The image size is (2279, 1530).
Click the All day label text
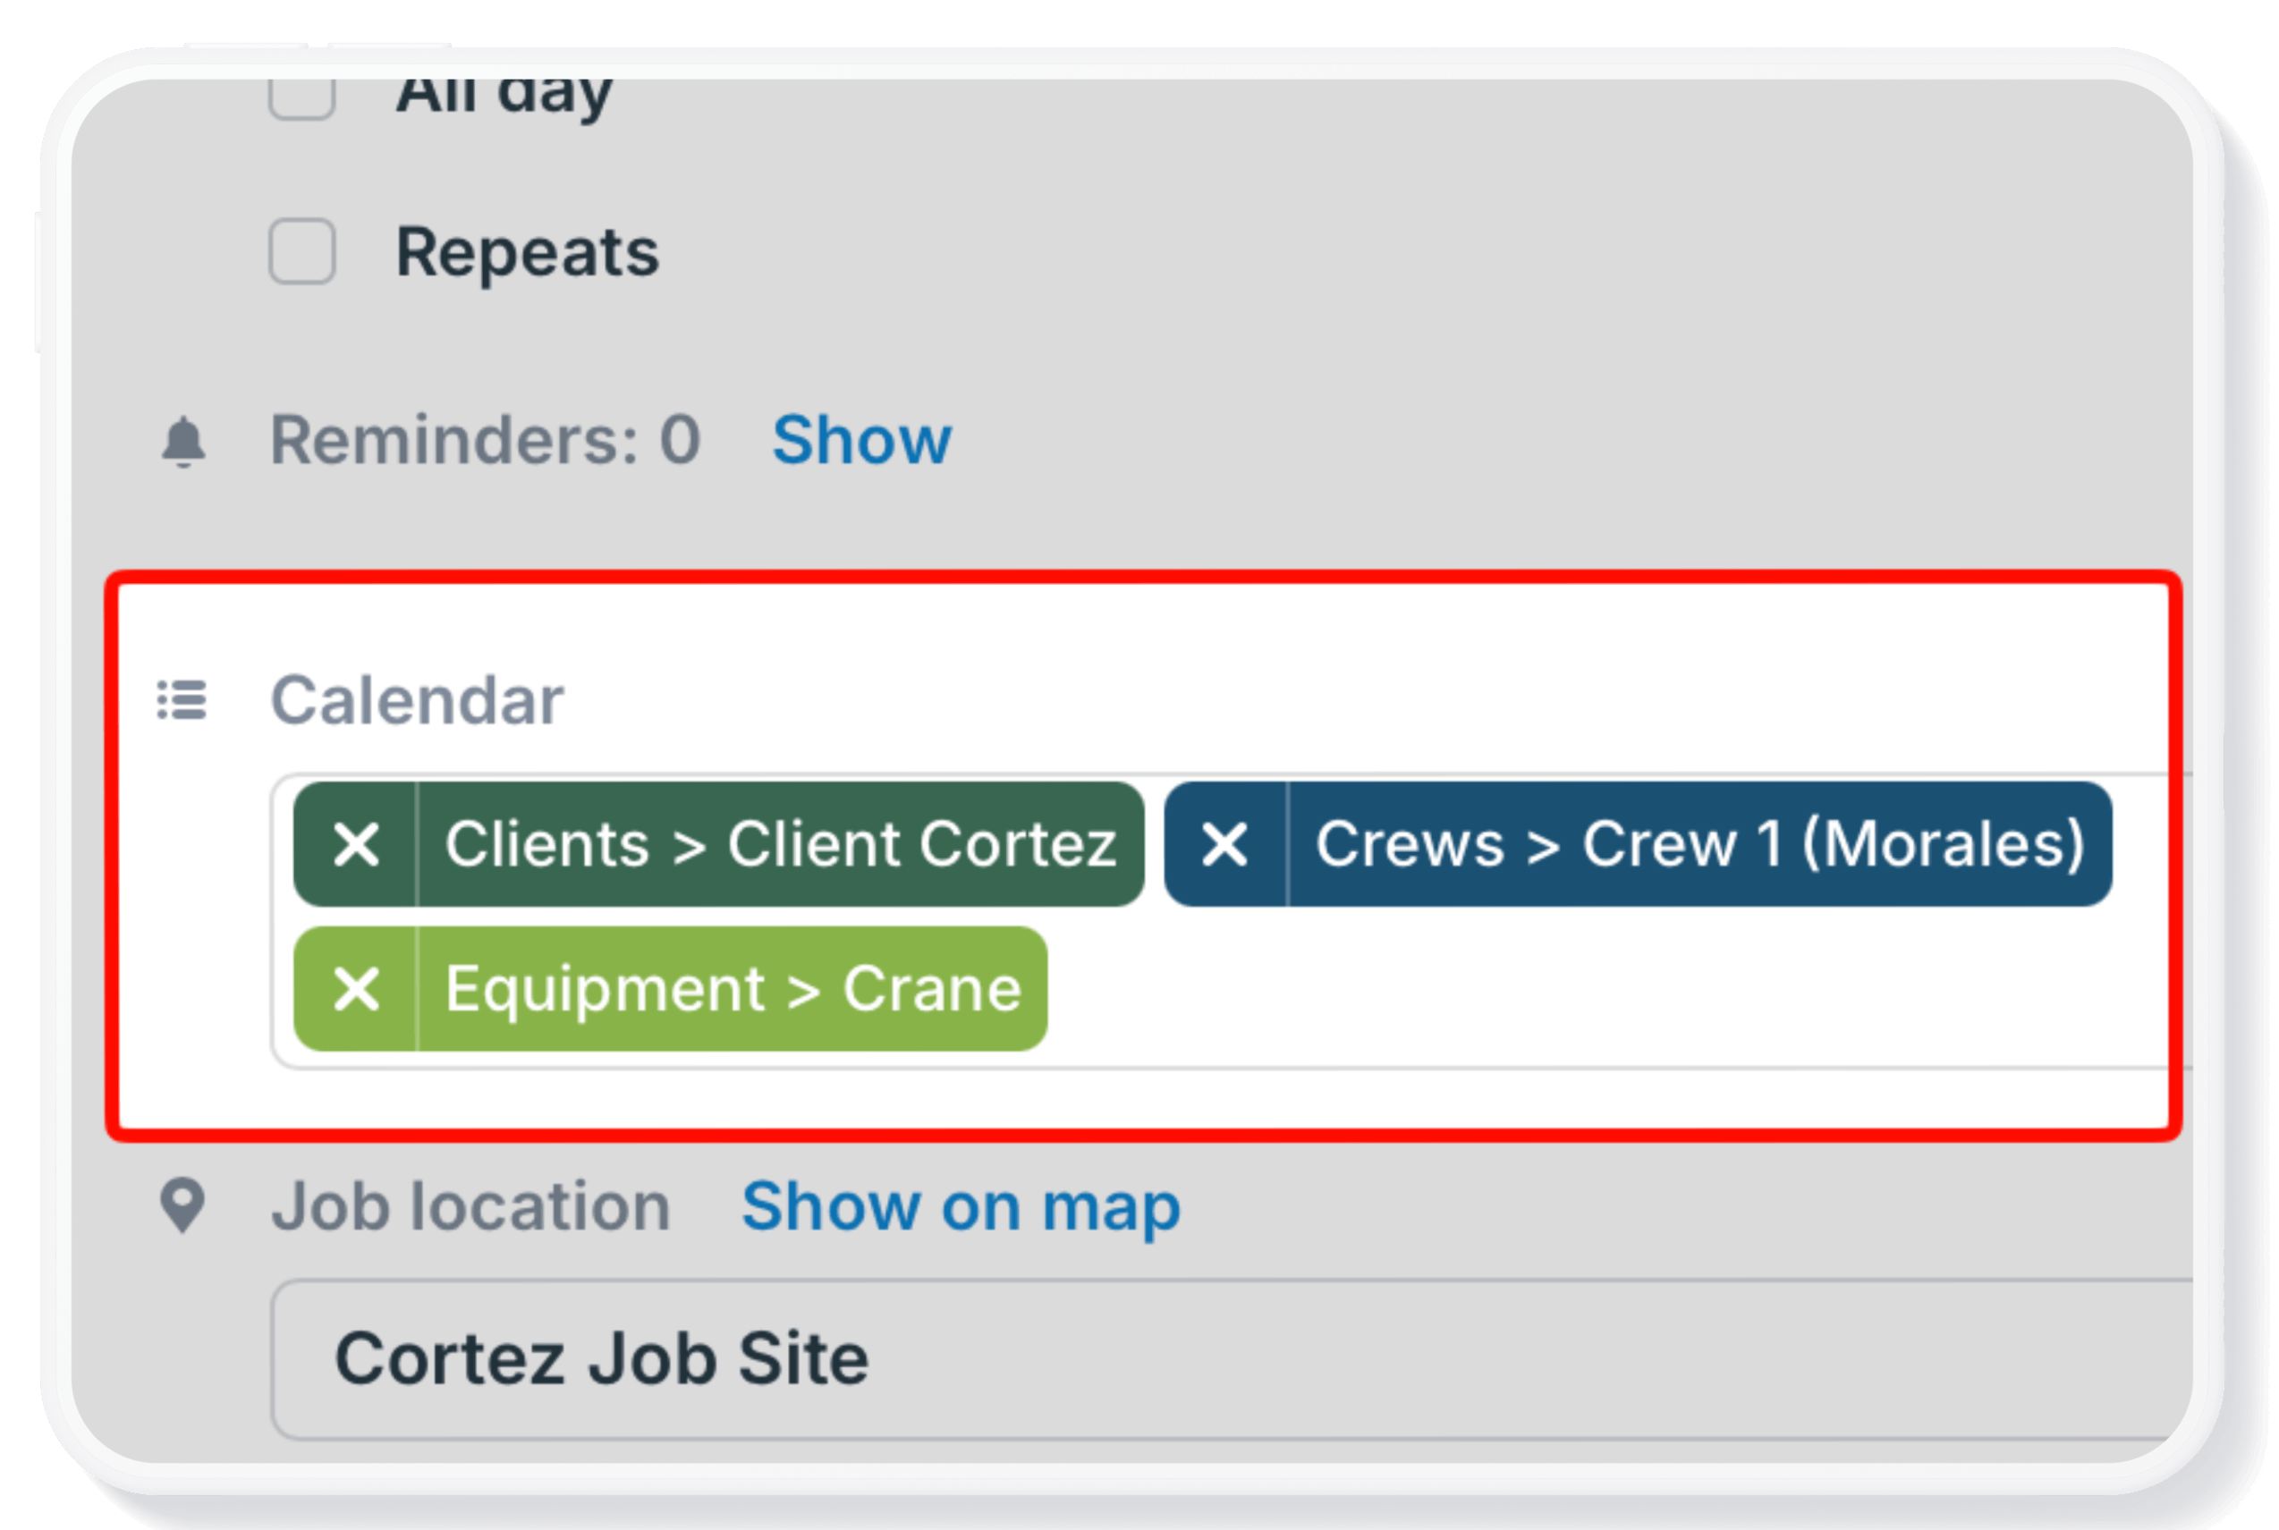504,97
